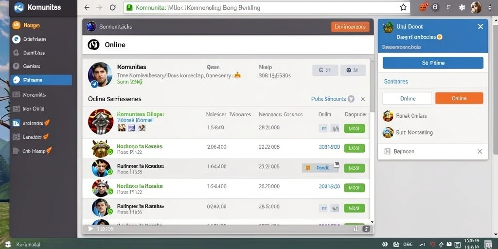Open the first Nonitogo ta Rokalts link

[140, 146]
